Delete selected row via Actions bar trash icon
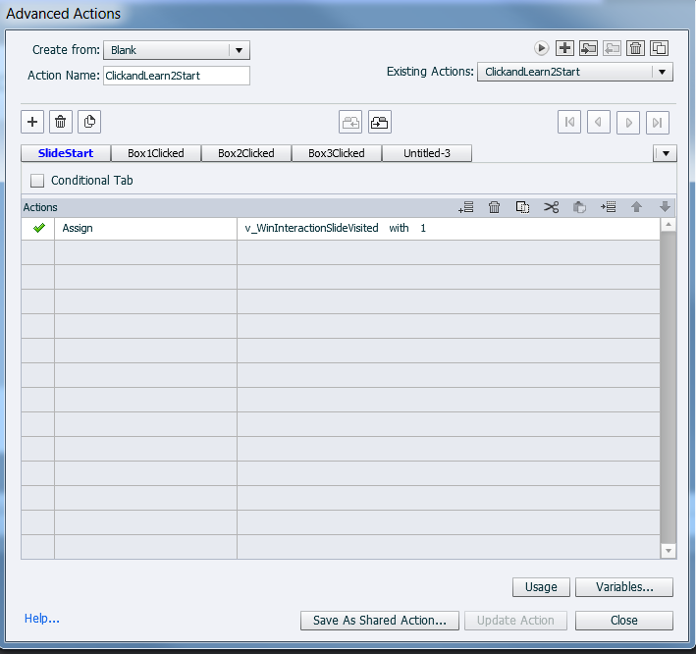The width and height of the screenshot is (696, 654). click(494, 207)
